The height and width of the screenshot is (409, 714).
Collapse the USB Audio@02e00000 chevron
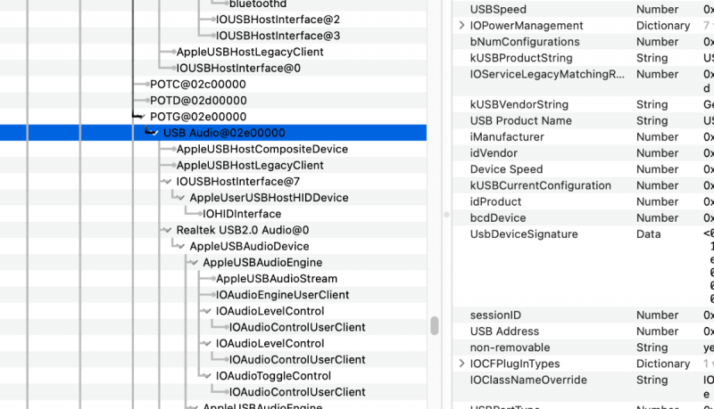(155, 133)
